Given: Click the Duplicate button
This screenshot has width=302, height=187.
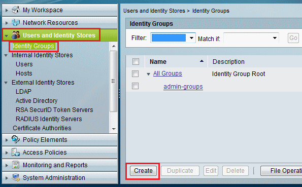Looking at the screenshot, I should 180,171.
